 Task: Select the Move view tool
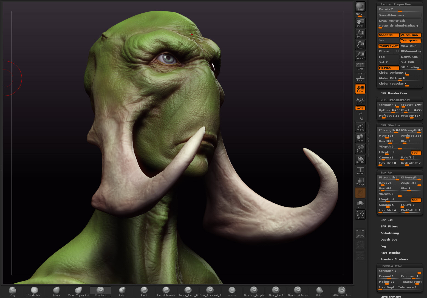click(360, 138)
